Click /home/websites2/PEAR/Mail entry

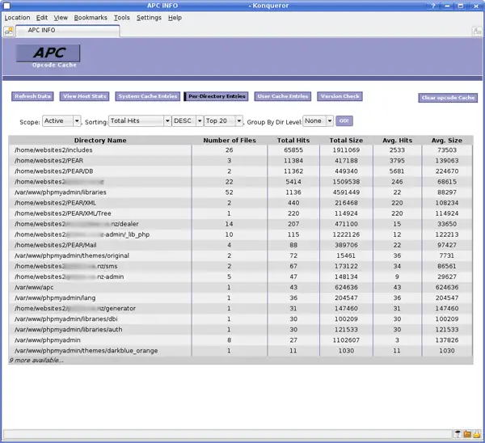click(56, 245)
